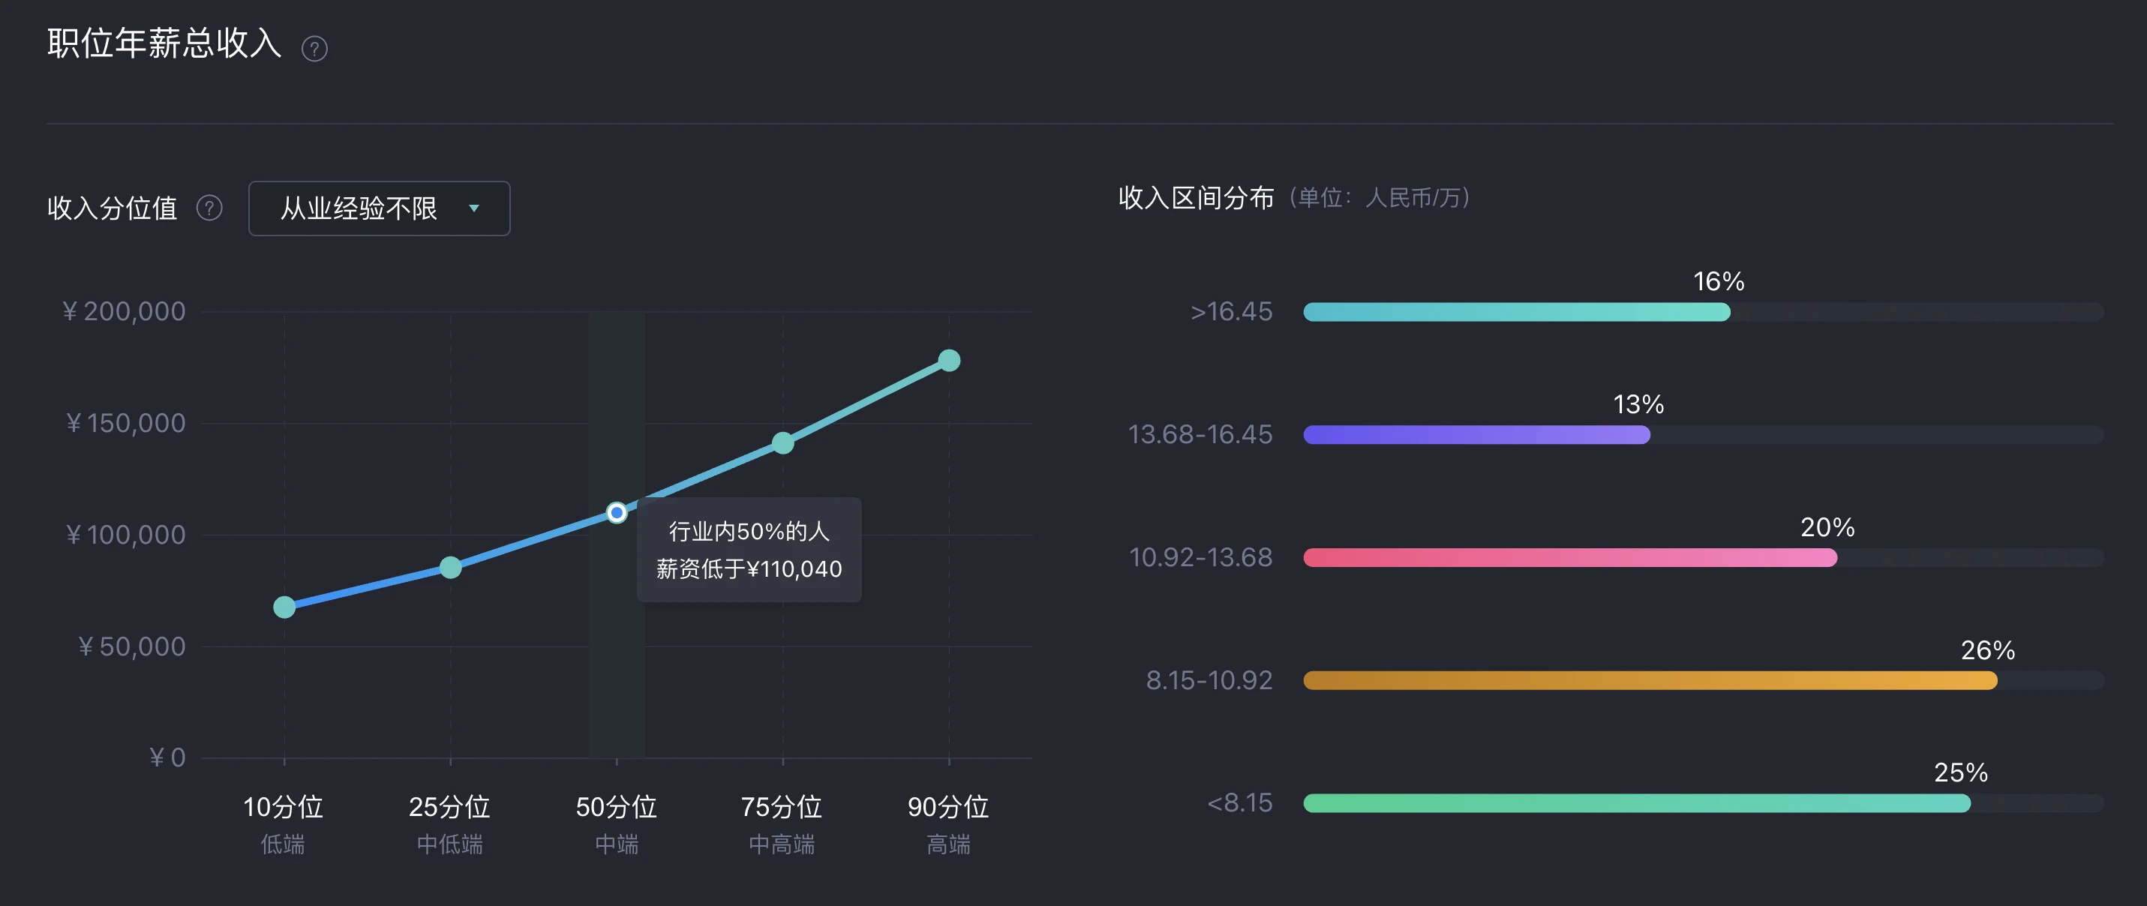The height and width of the screenshot is (906, 2147).
Task: Click the dropdown arrow in 从业经验不限 box
Action: click(x=474, y=208)
